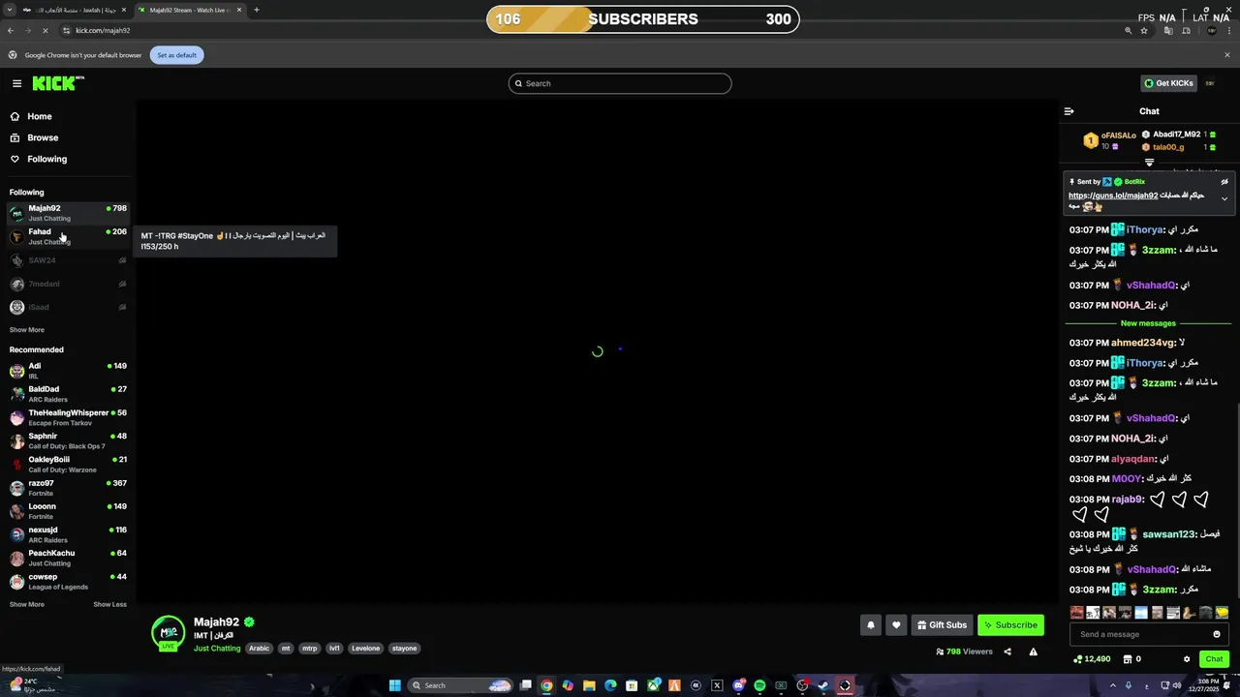Share the stream via share icon
The width and height of the screenshot is (1240, 697).
click(1007, 652)
